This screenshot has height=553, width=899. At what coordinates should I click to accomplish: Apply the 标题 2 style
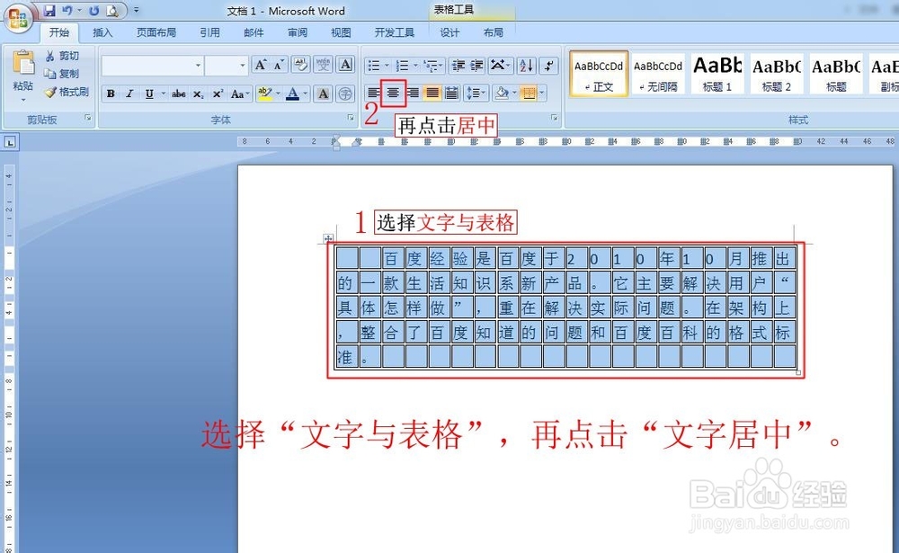pos(777,74)
